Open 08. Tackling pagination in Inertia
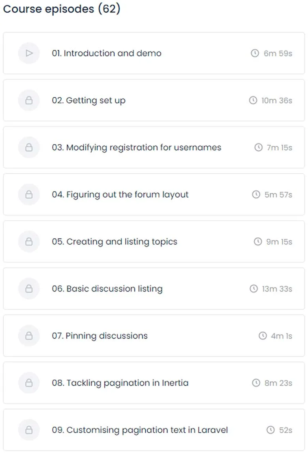Image resolution: width=308 pixels, height=454 pixels. tap(154, 383)
